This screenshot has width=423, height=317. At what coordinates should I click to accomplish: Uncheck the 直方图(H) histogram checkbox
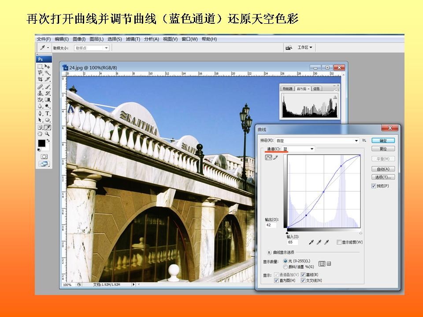pyautogui.click(x=276, y=280)
